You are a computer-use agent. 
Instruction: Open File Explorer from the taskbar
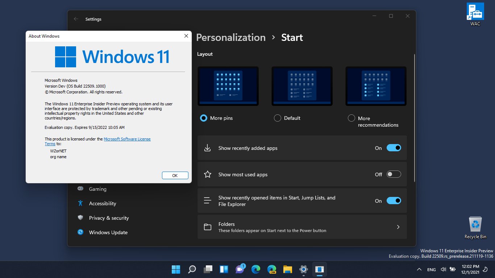click(287, 269)
